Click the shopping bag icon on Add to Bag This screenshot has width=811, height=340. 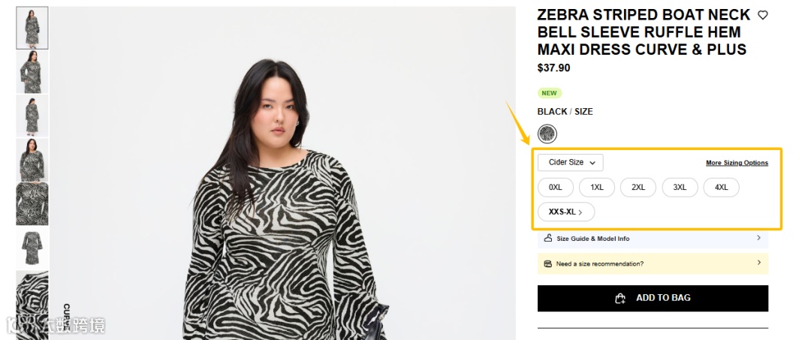pyautogui.click(x=620, y=298)
